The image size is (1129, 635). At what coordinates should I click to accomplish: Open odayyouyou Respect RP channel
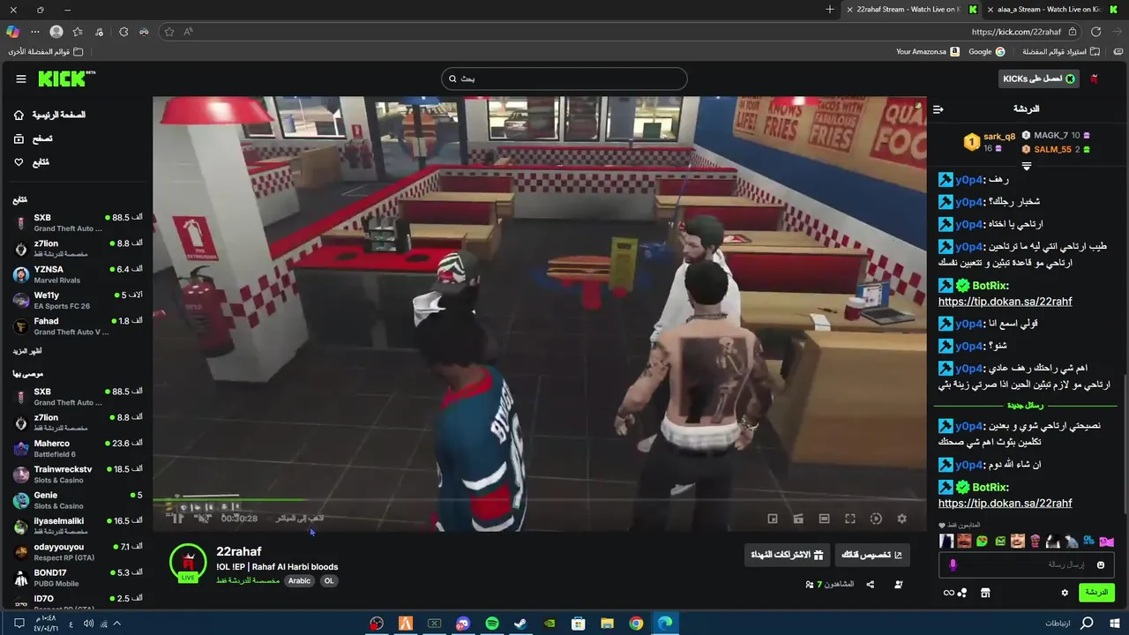(x=78, y=552)
